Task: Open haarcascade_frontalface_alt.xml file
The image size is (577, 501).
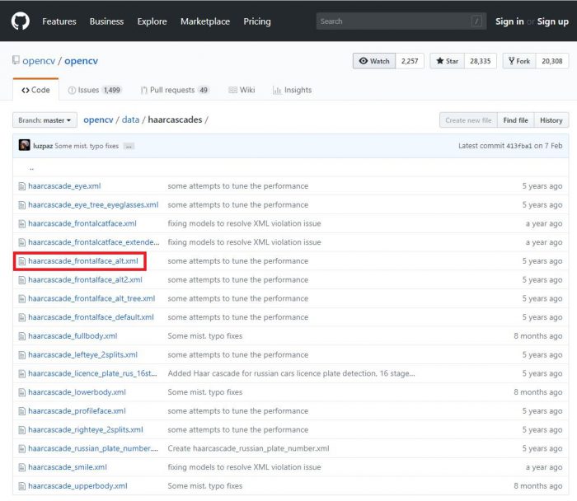Action: (x=83, y=261)
